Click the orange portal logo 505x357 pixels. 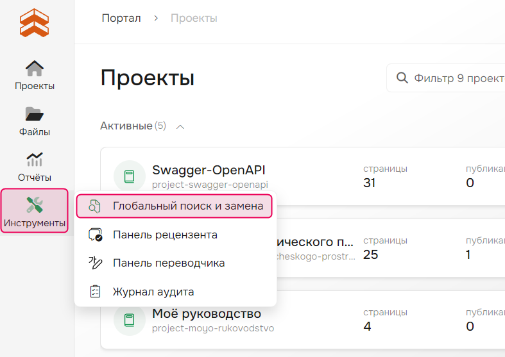click(x=34, y=23)
